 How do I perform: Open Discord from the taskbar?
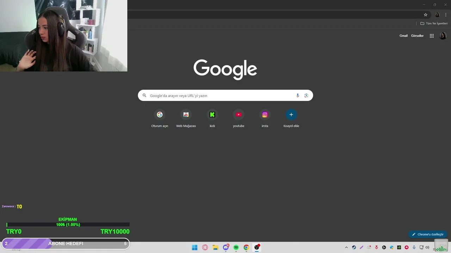pyautogui.click(x=226, y=247)
